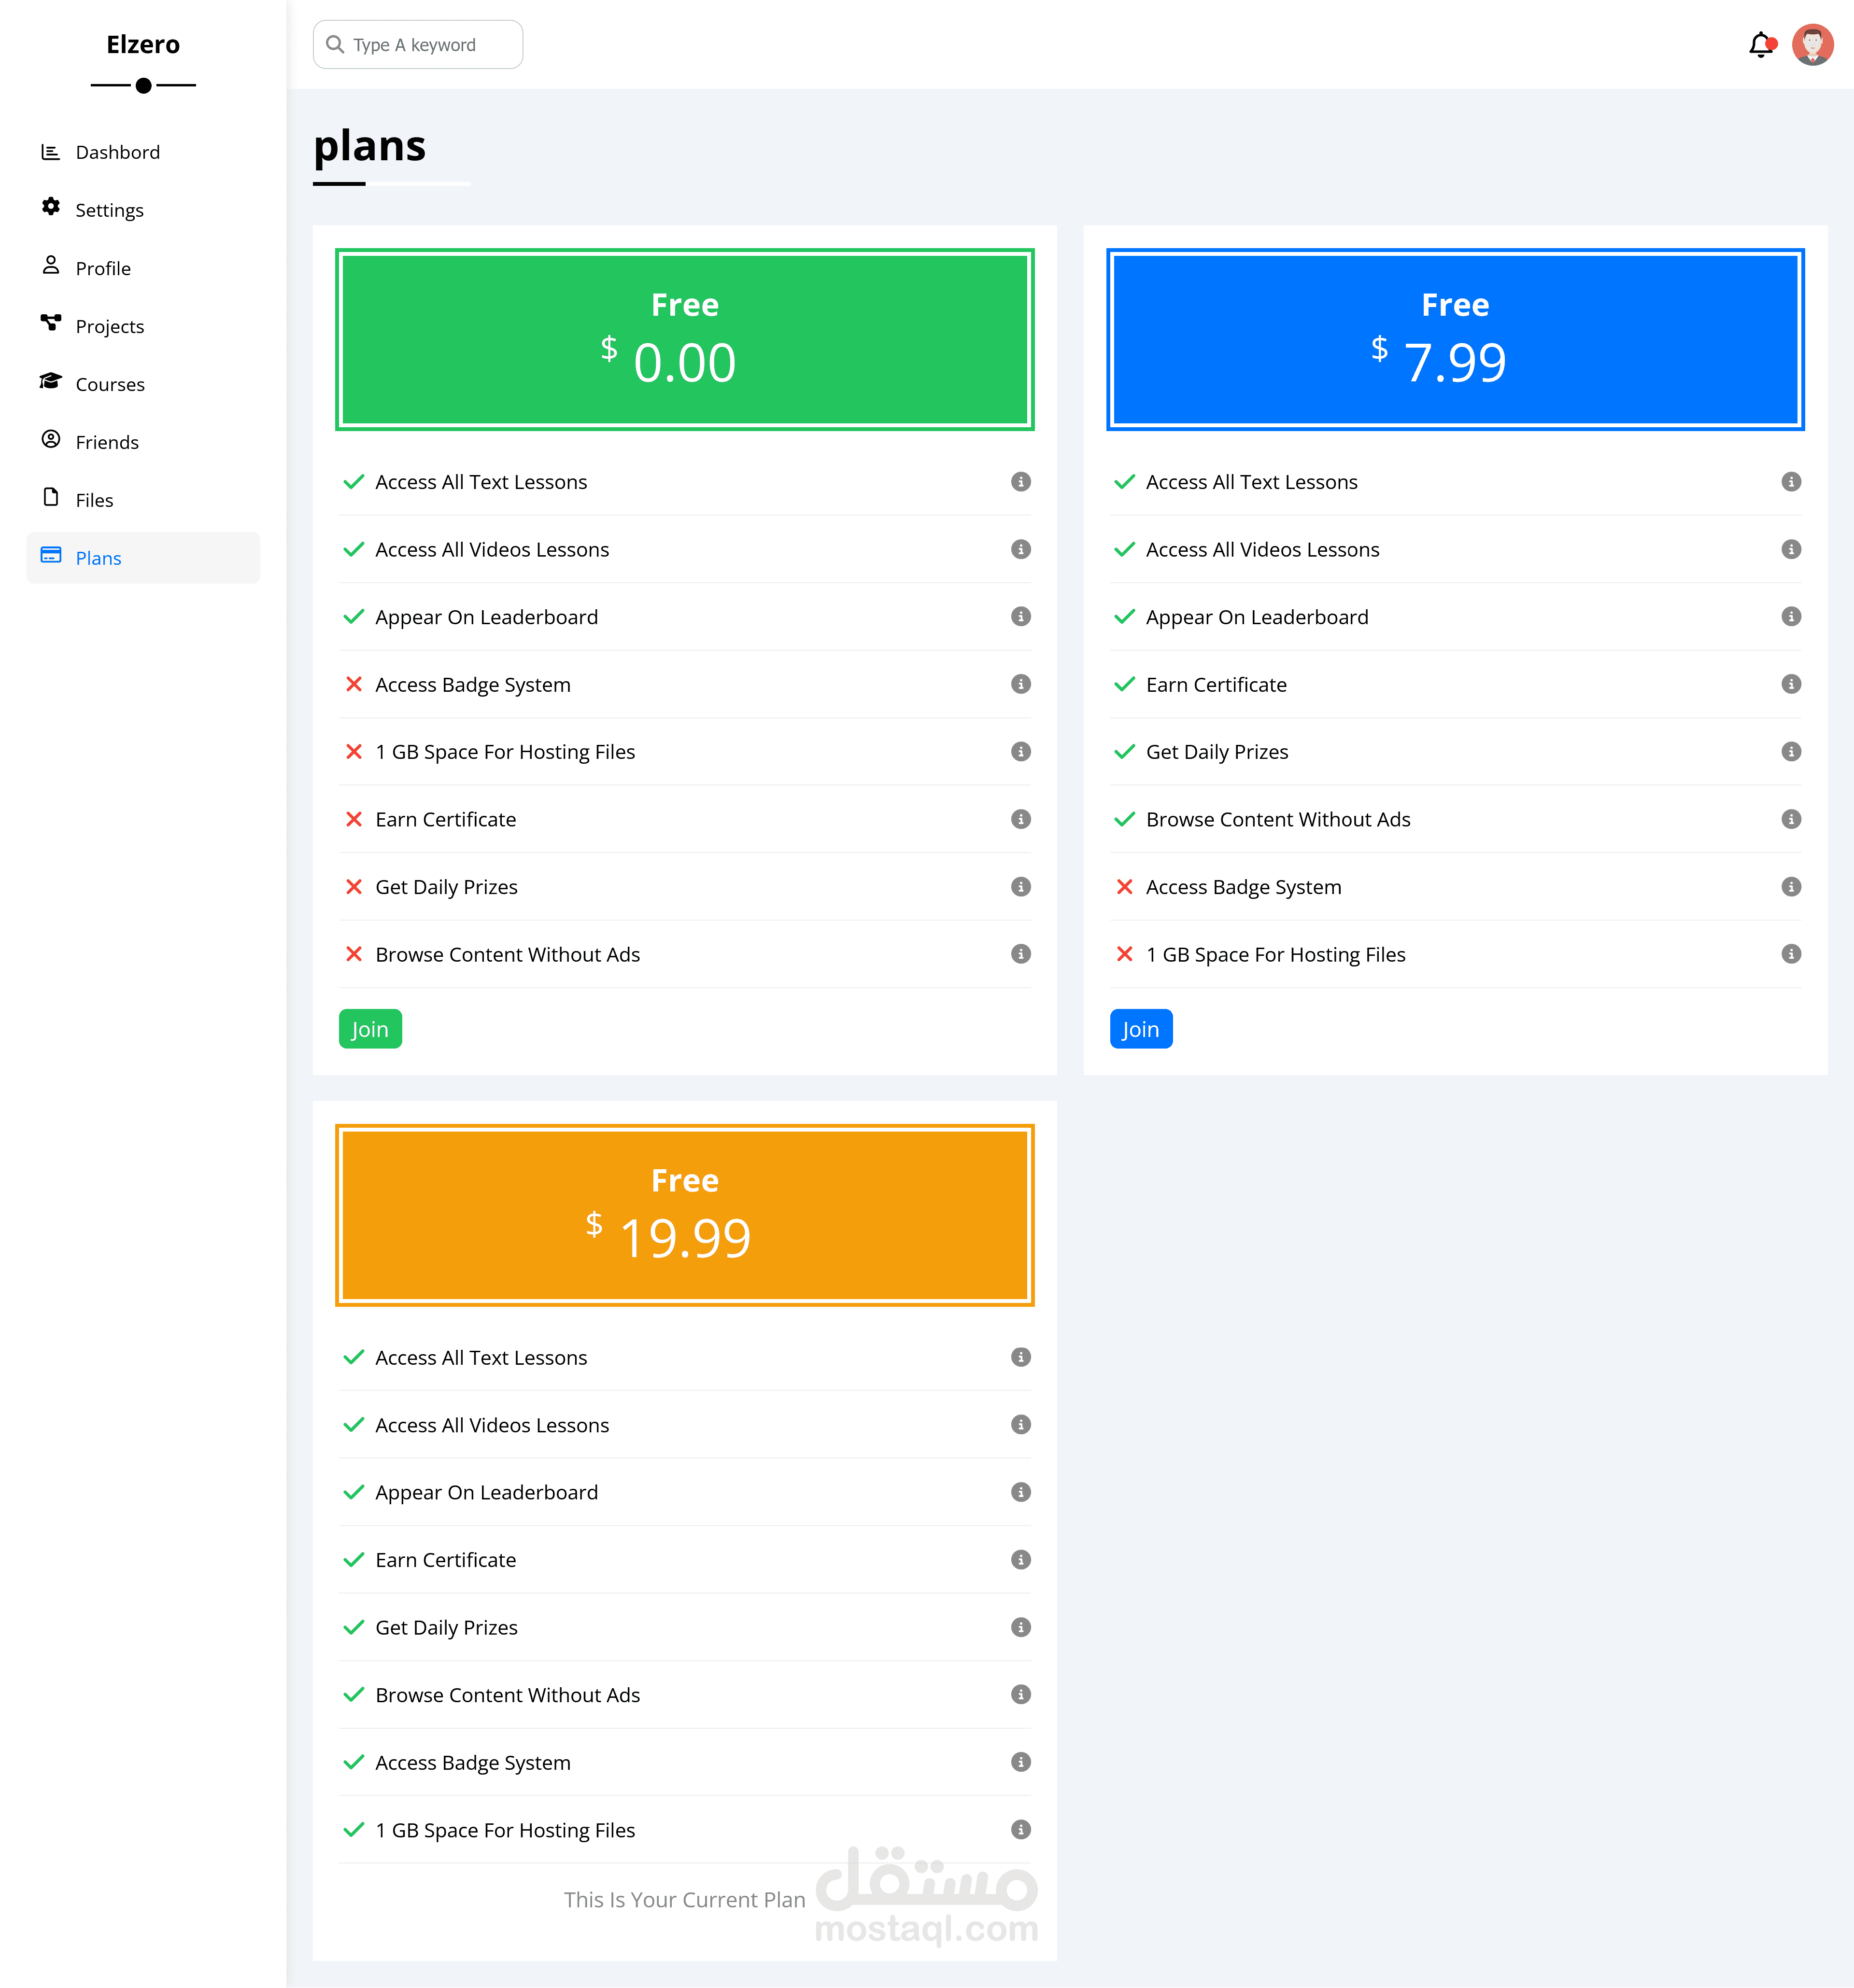Open the user avatar in header

[x=1812, y=45]
